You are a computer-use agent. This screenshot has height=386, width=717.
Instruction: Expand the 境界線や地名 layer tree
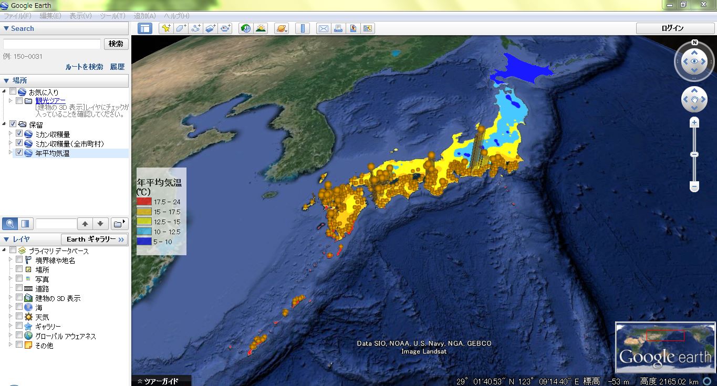11,260
